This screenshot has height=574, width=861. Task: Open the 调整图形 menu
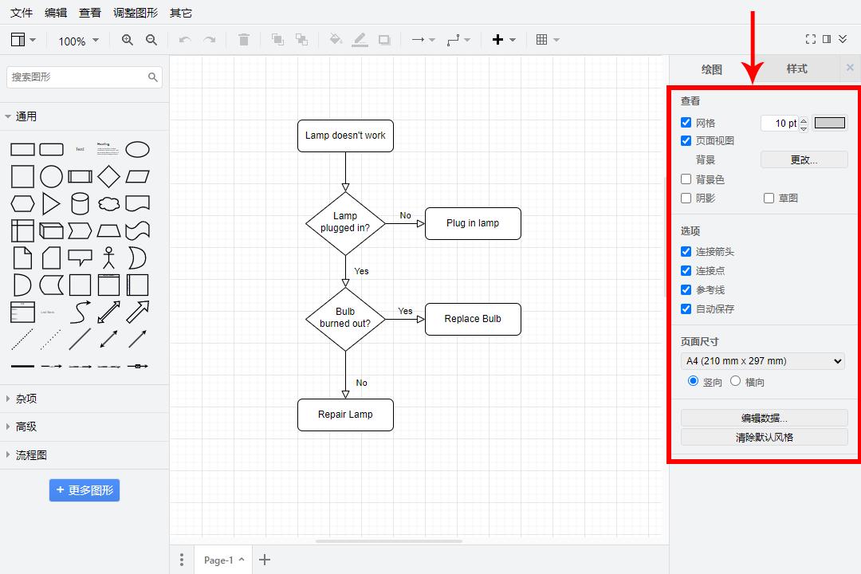point(136,13)
